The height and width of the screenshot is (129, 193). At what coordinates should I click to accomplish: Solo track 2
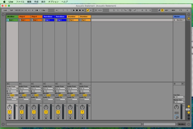coord(22,116)
